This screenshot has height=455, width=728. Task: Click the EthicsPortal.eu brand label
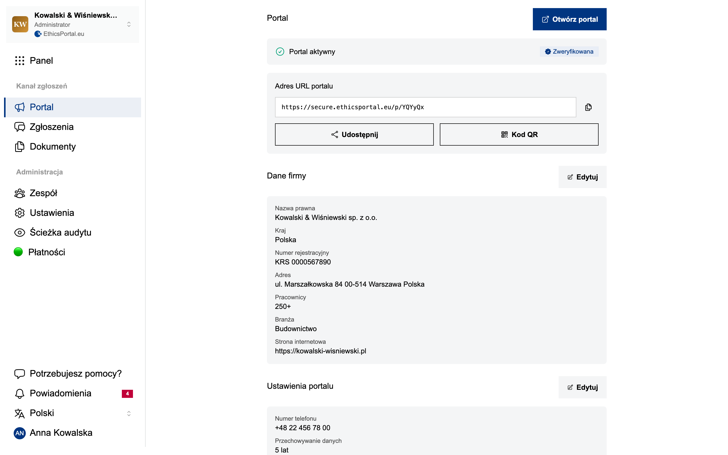(64, 34)
